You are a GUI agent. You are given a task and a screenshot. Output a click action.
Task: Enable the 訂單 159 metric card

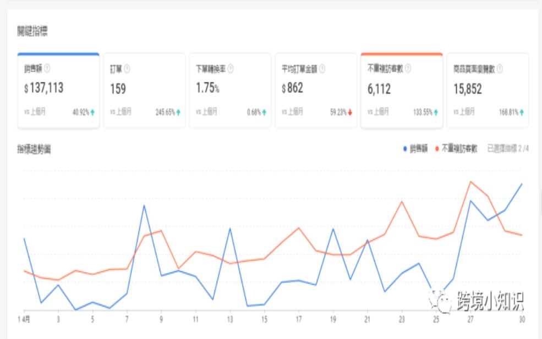[144, 91]
